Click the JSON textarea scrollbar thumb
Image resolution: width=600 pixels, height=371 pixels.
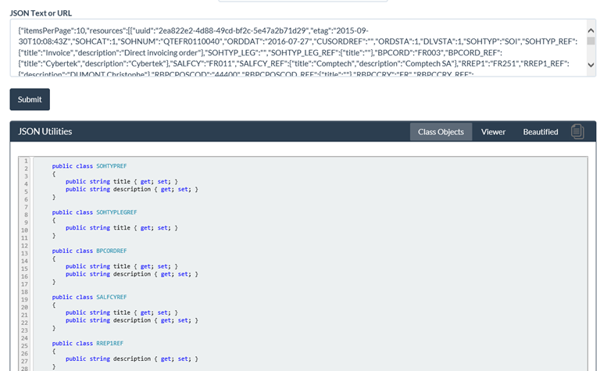pyautogui.click(x=591, y=39)
